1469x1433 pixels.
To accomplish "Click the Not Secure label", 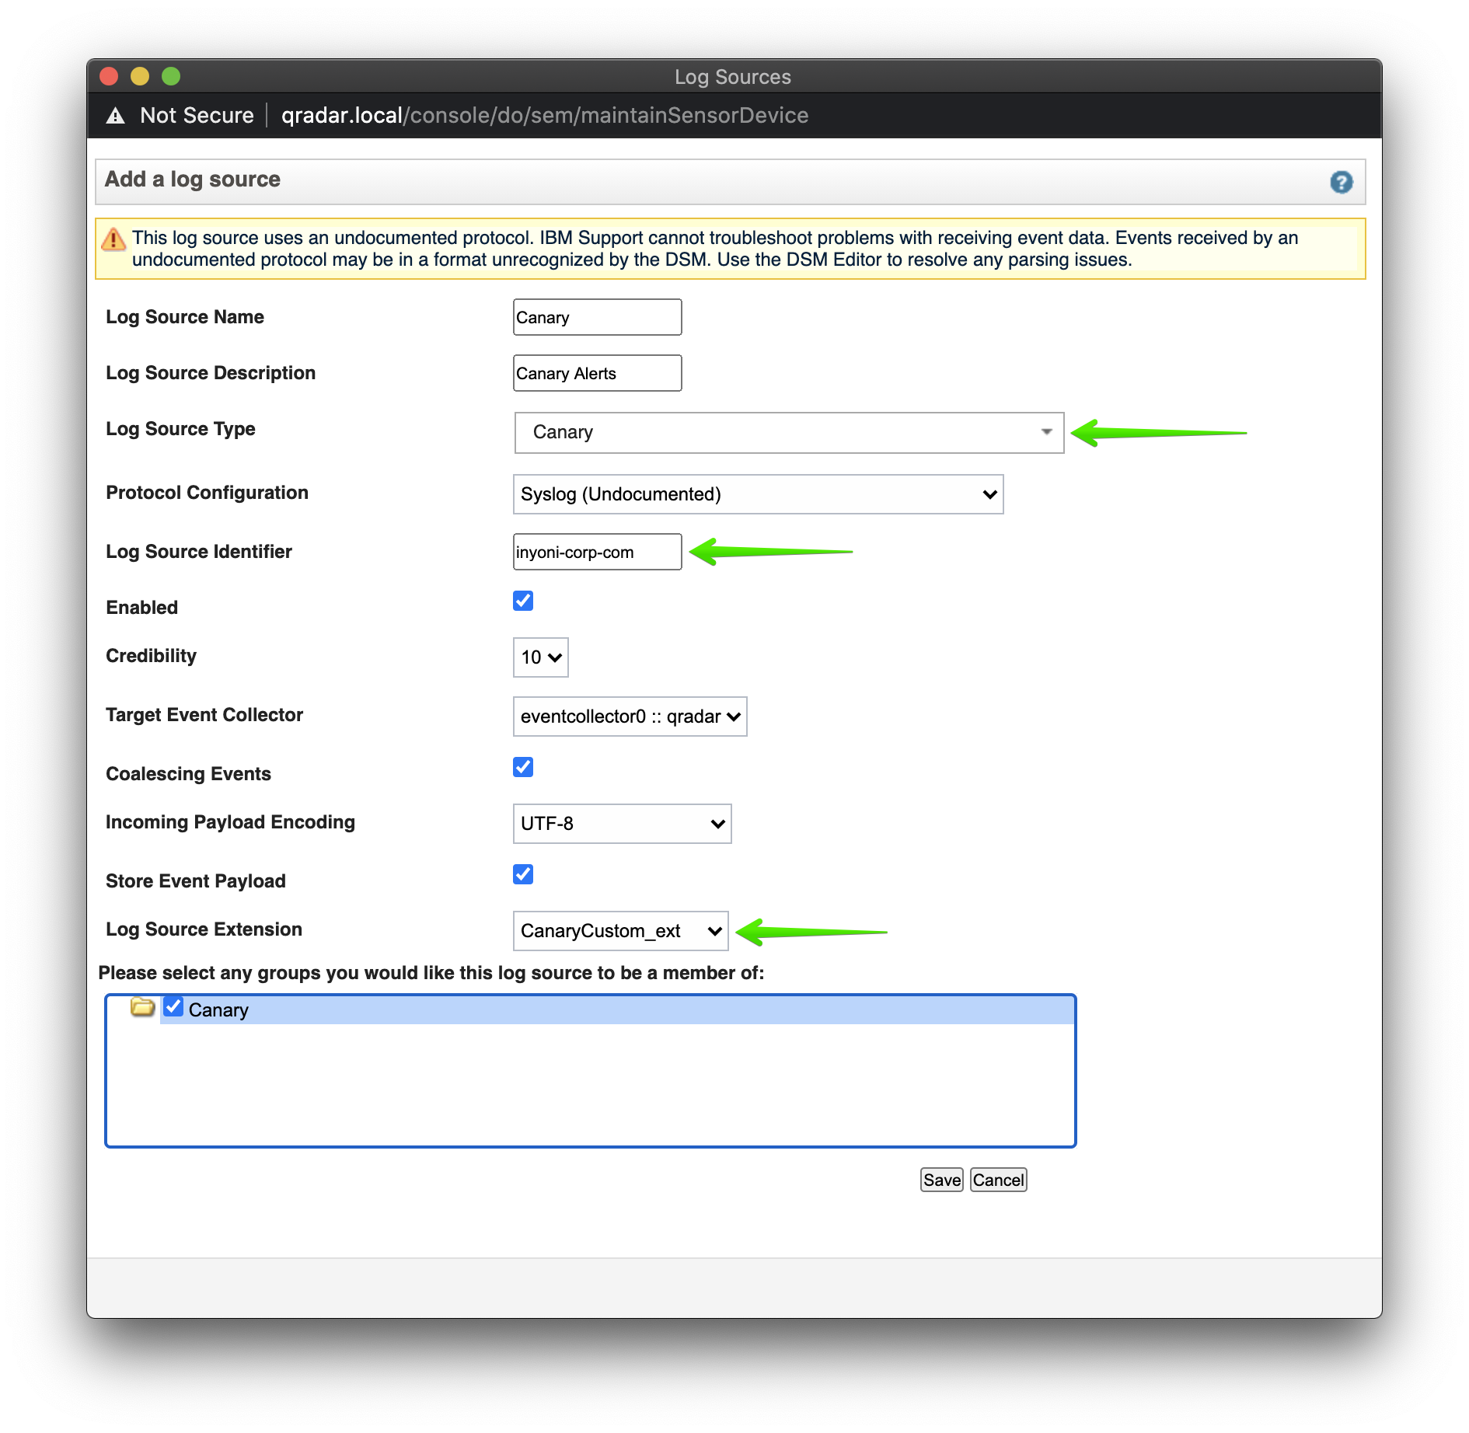I will click(x=197, y=116).
